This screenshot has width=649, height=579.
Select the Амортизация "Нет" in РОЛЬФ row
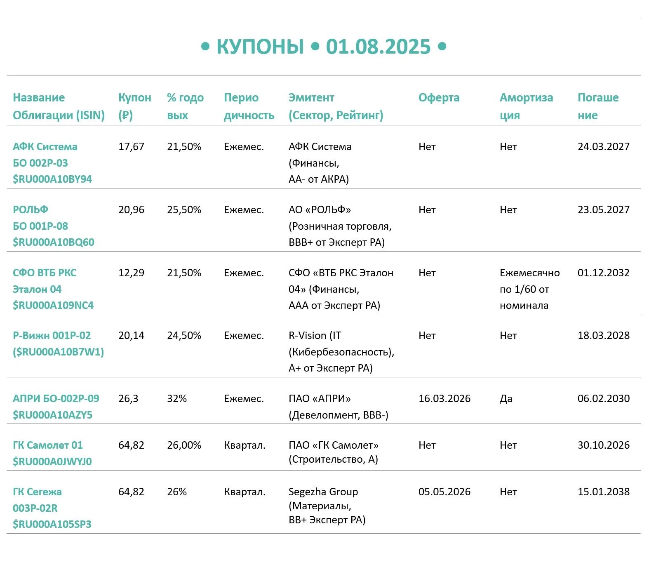click(x=508, y=210)
